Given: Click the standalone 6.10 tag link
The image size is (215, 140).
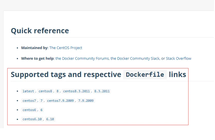Looking at the screenshot, I should [50, 119].
